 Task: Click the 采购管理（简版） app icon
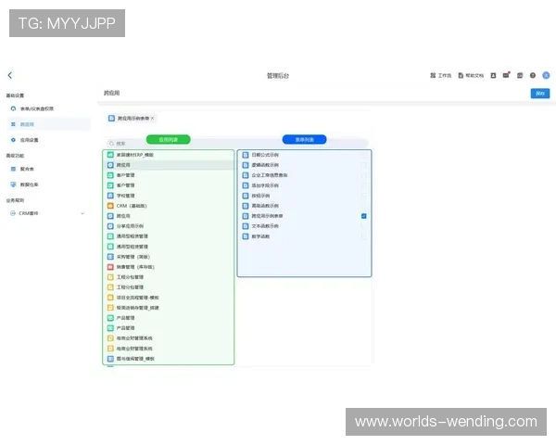(110, 257)
